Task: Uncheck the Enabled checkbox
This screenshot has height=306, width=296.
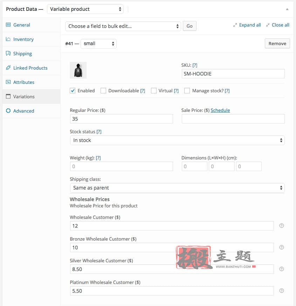Action: pos(73,91)
